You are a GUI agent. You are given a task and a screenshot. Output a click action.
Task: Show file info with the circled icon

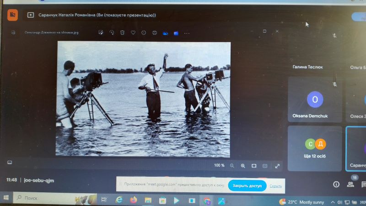click(144, 33)
